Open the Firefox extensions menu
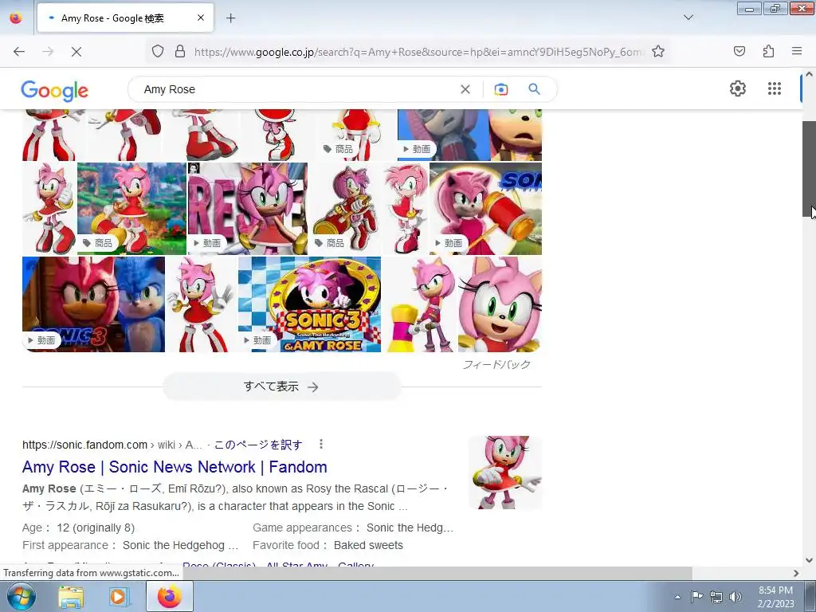 768,51
